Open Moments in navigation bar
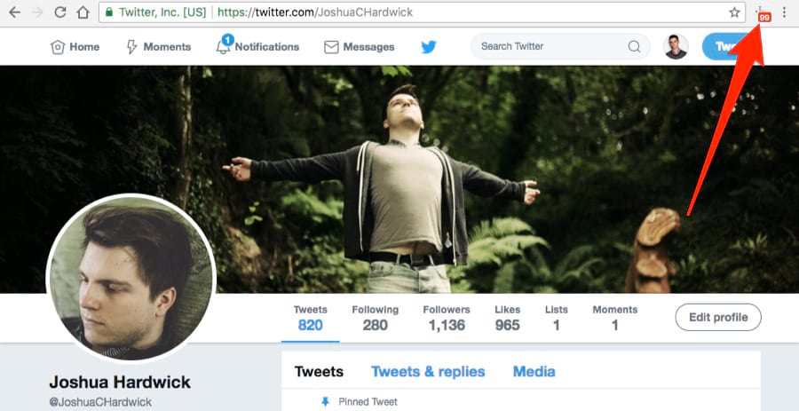The image size is (799, 411). [x=158, y=46]
